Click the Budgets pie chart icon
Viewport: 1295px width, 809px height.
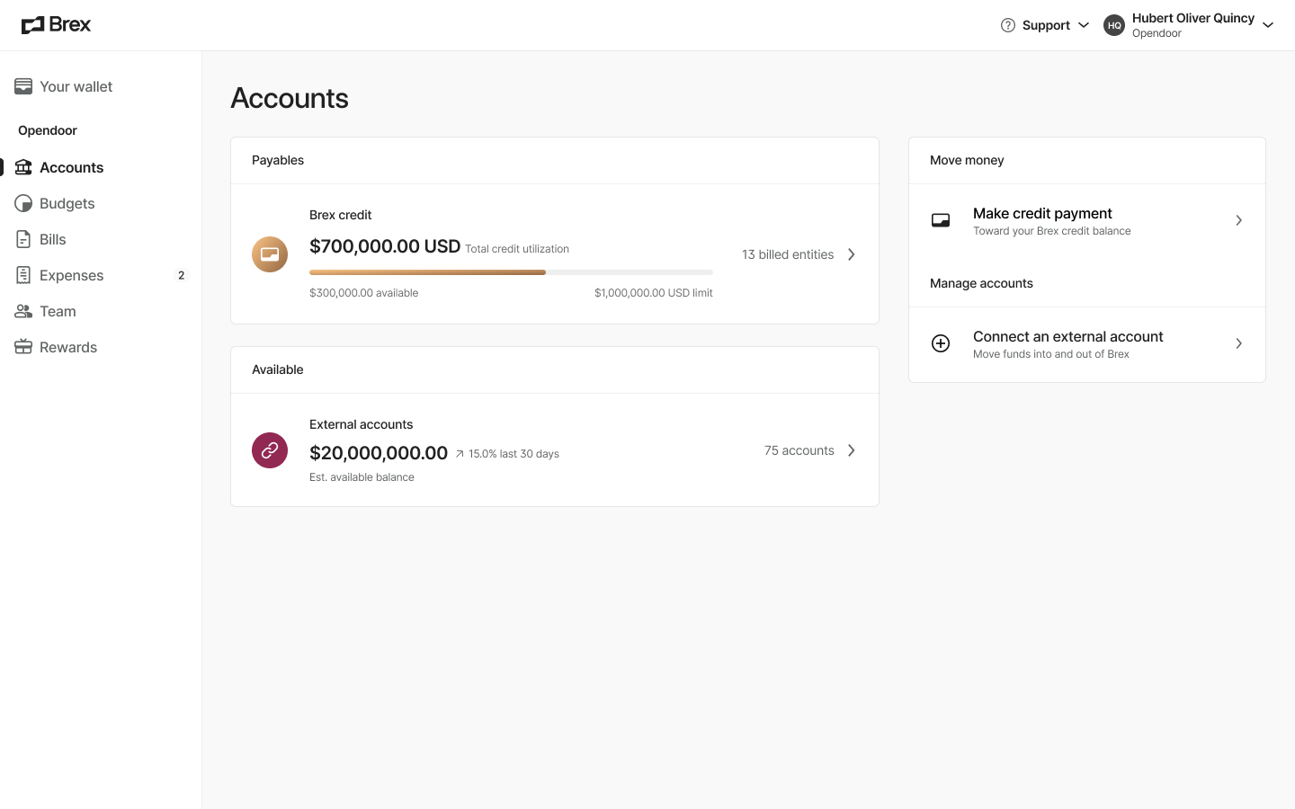[x=23, y=203]
